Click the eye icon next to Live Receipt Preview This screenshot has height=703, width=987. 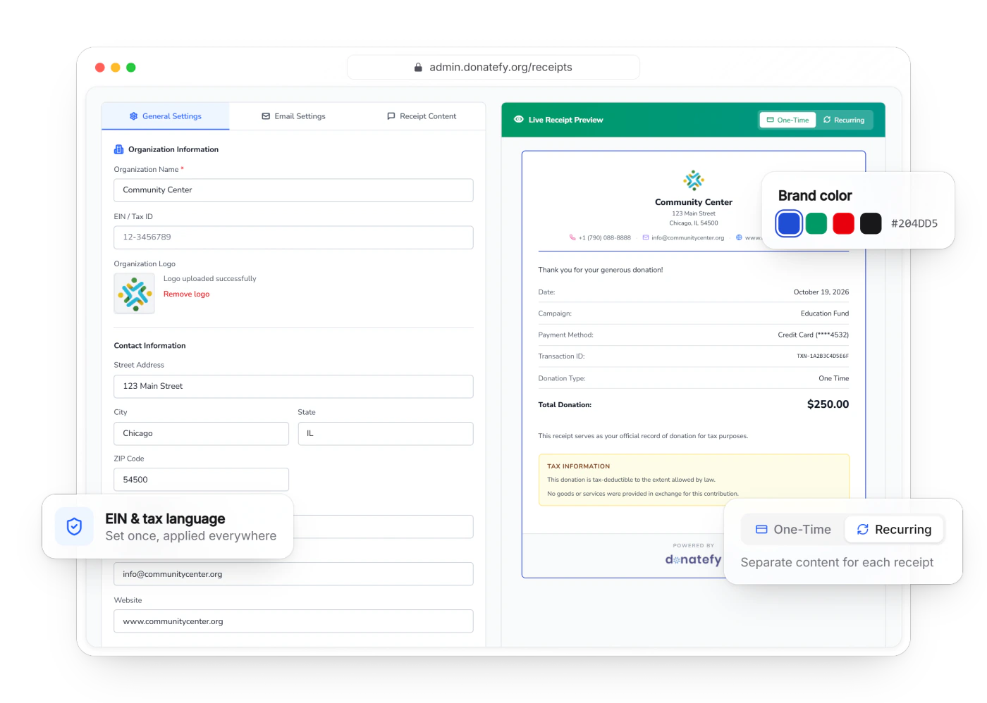pyautogui.click(x=519, y=120)
